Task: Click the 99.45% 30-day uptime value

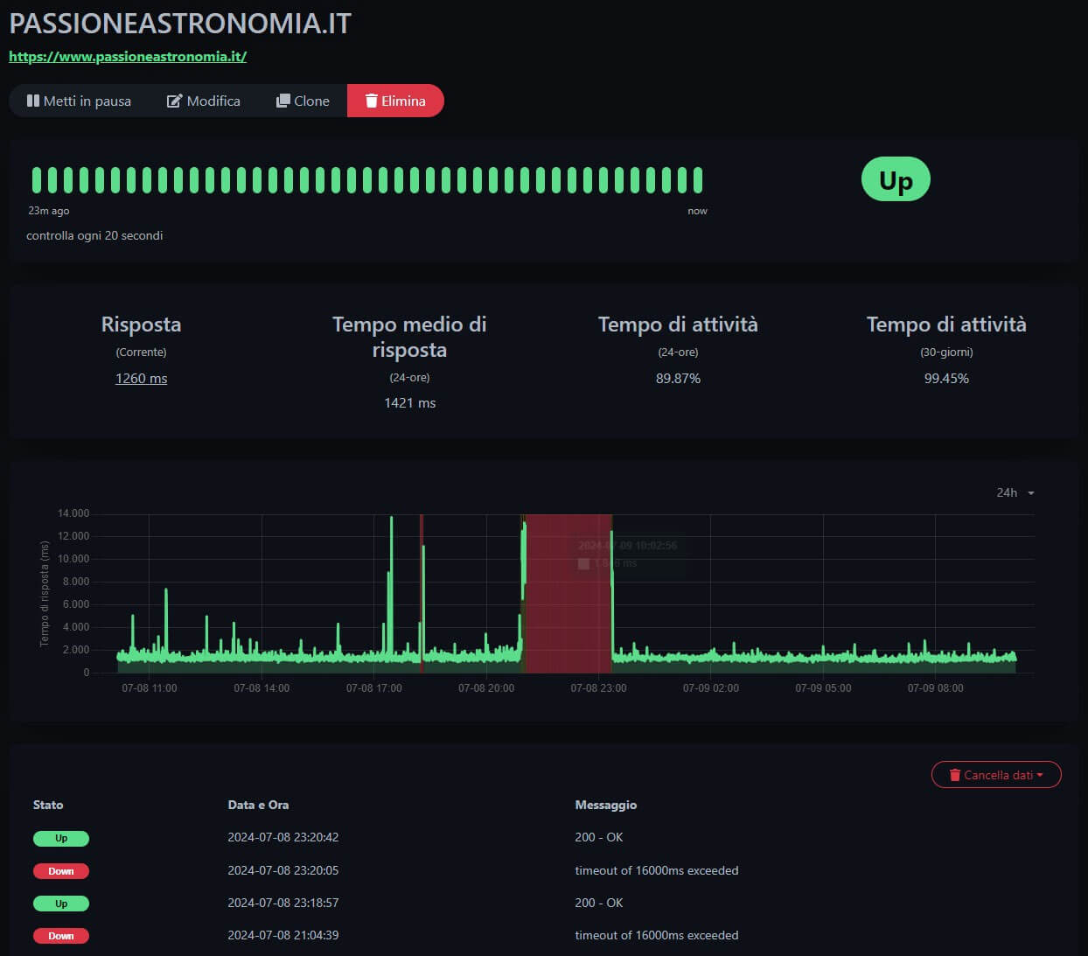Action: tap(946, 378)
